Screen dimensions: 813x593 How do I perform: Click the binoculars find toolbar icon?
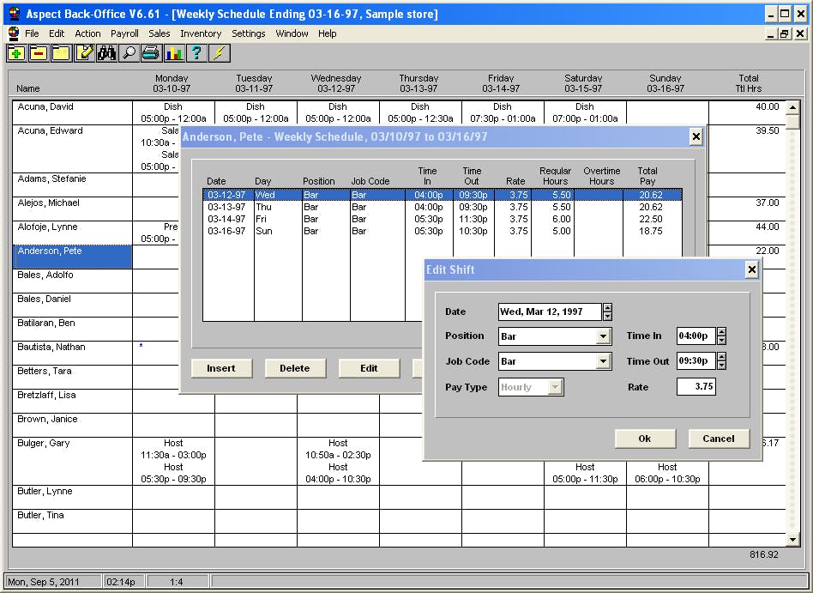click(x=106, y=53)
